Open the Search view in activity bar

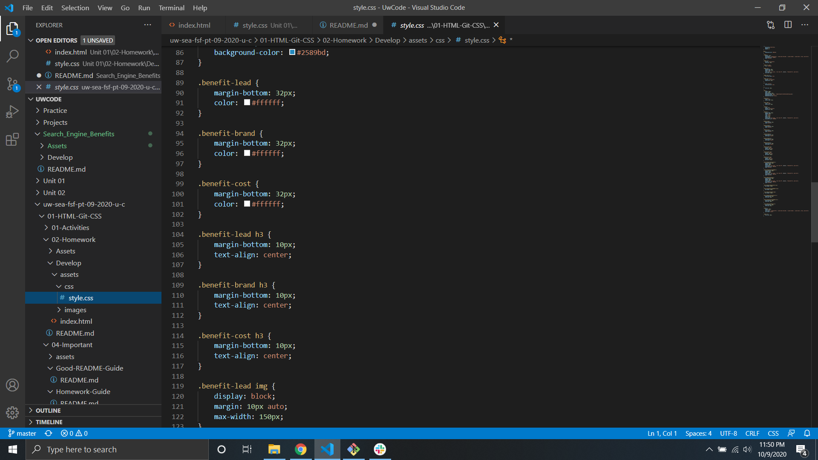[x=13, y=56]
